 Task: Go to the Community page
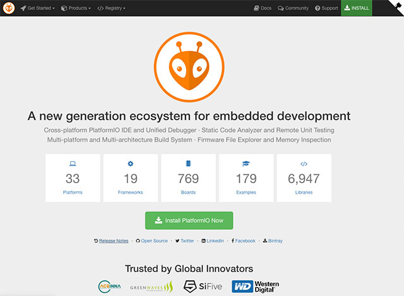[293, 8]
